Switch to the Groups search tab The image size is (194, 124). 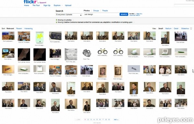[96, 11]
